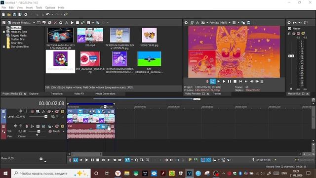Start media preview in the Project Media toolbar
The height and width of the screenshot is (178, 316).
pyautogui.click(x=72, y=23)
